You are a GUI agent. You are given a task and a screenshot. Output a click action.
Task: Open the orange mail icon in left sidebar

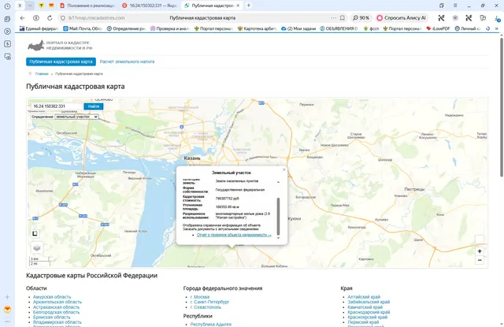[x=7, y=310]
